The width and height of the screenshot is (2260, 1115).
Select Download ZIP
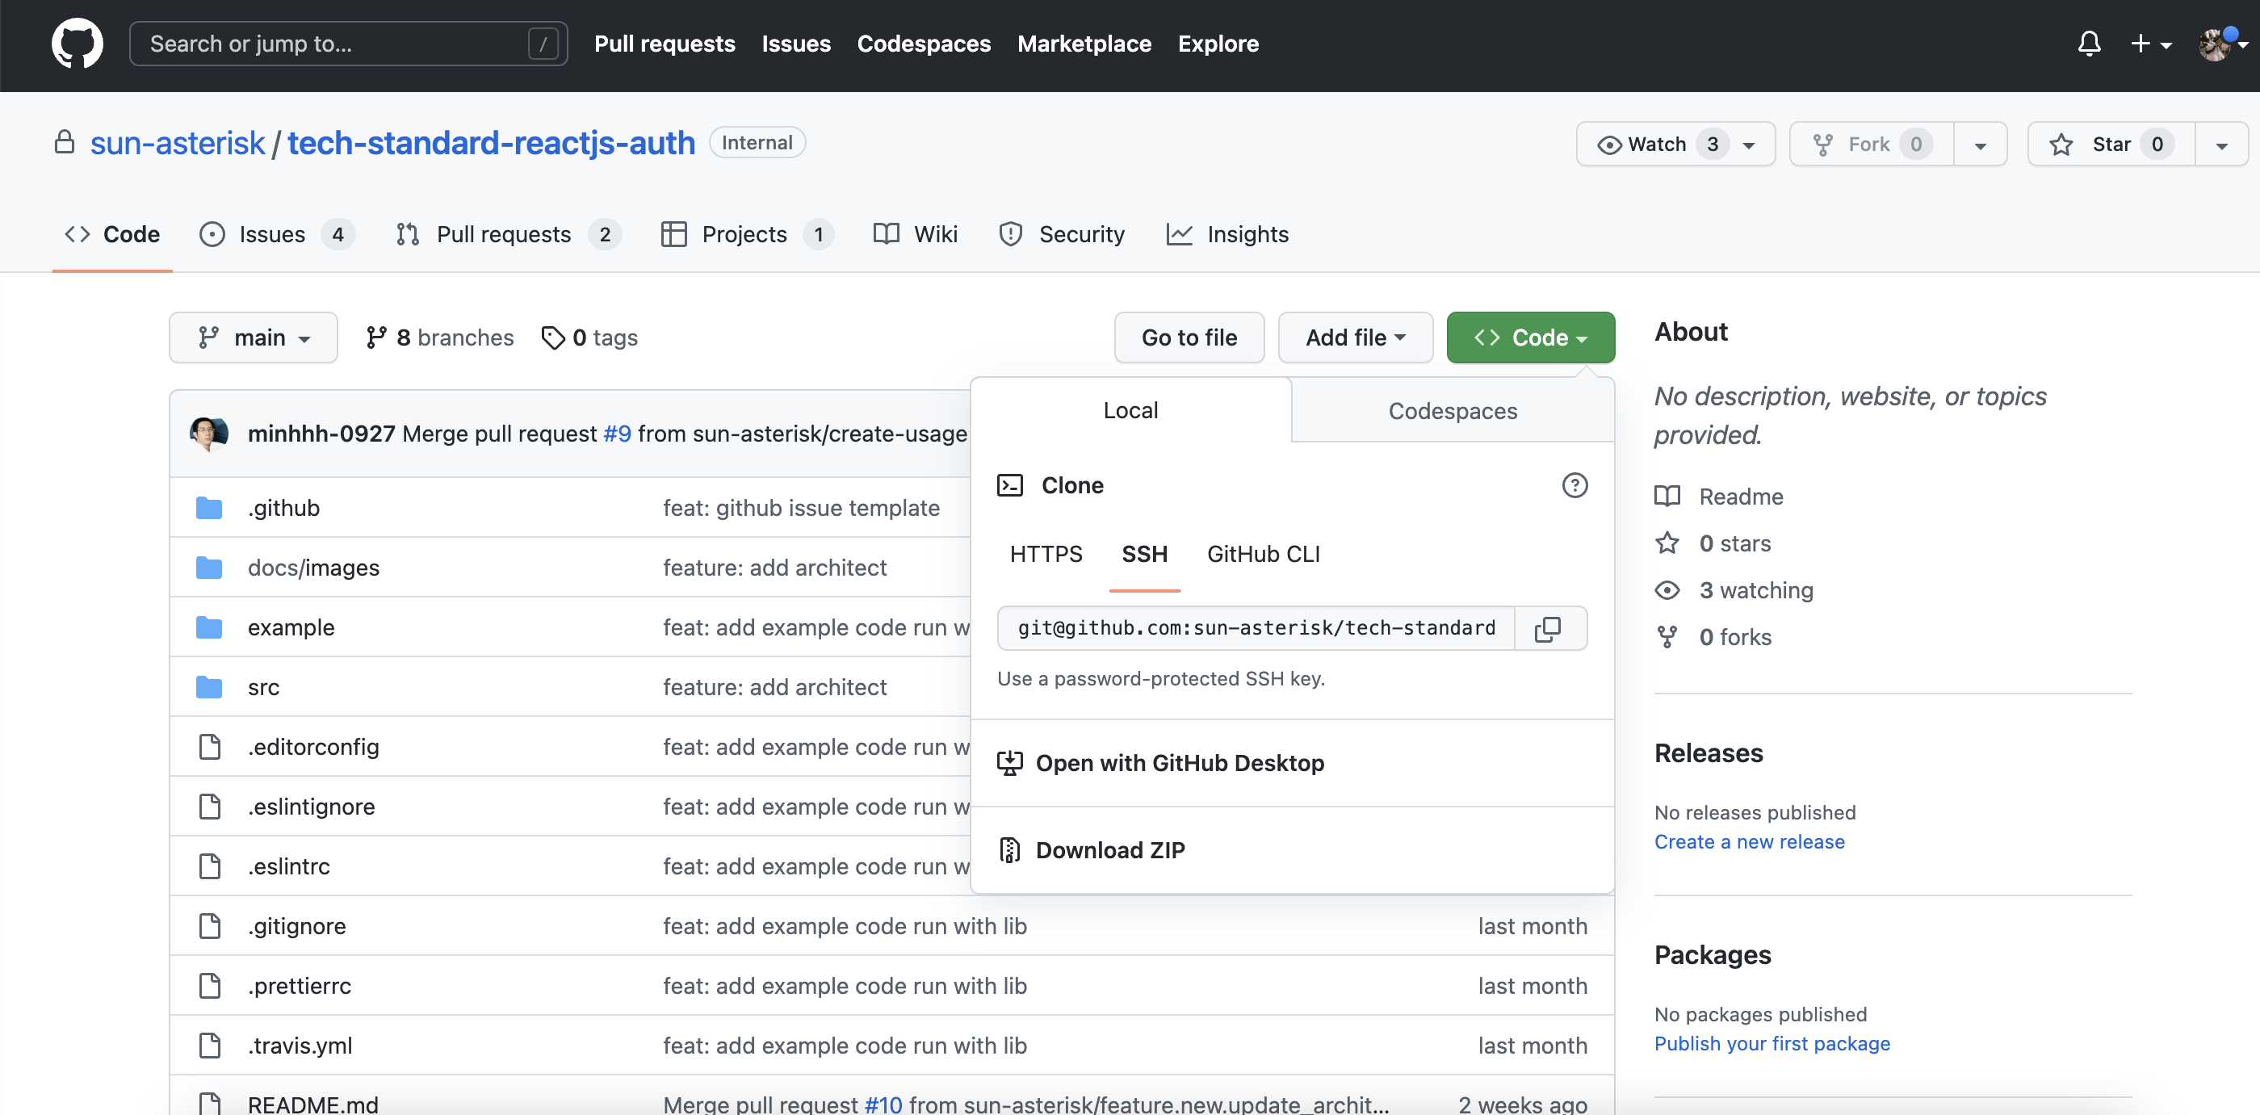(1110, 849)
